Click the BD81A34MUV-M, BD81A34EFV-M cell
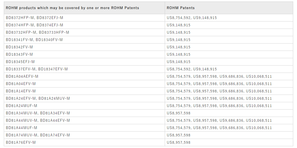 click(84, 113)
